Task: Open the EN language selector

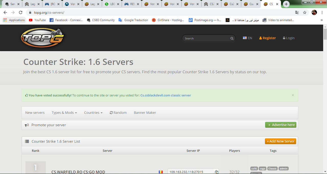Action: (x=247, y=38)
